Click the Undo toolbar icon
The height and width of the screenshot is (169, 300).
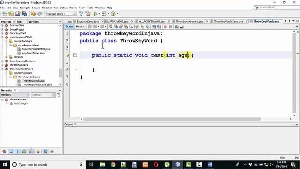point(33,14)
